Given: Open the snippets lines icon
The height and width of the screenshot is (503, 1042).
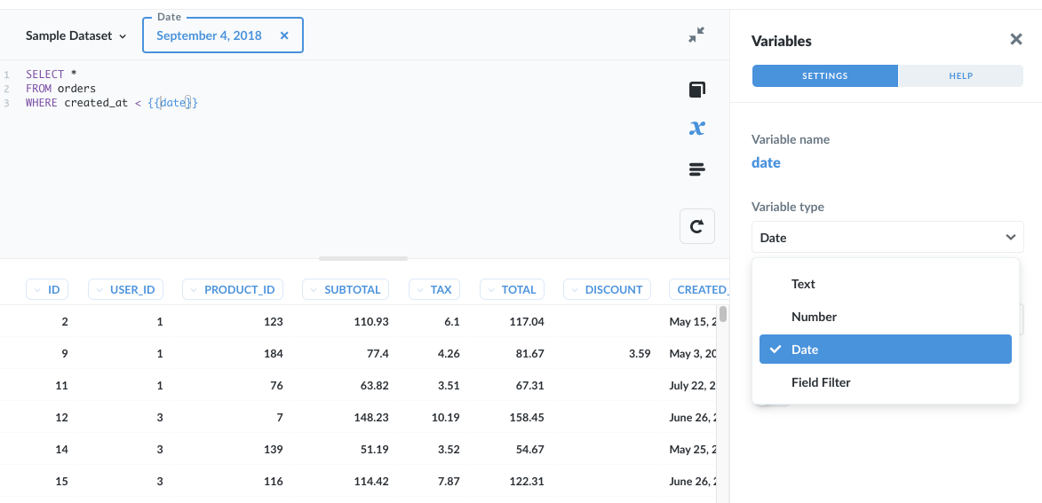Looking at the screenshot, I should click(697, 169).
